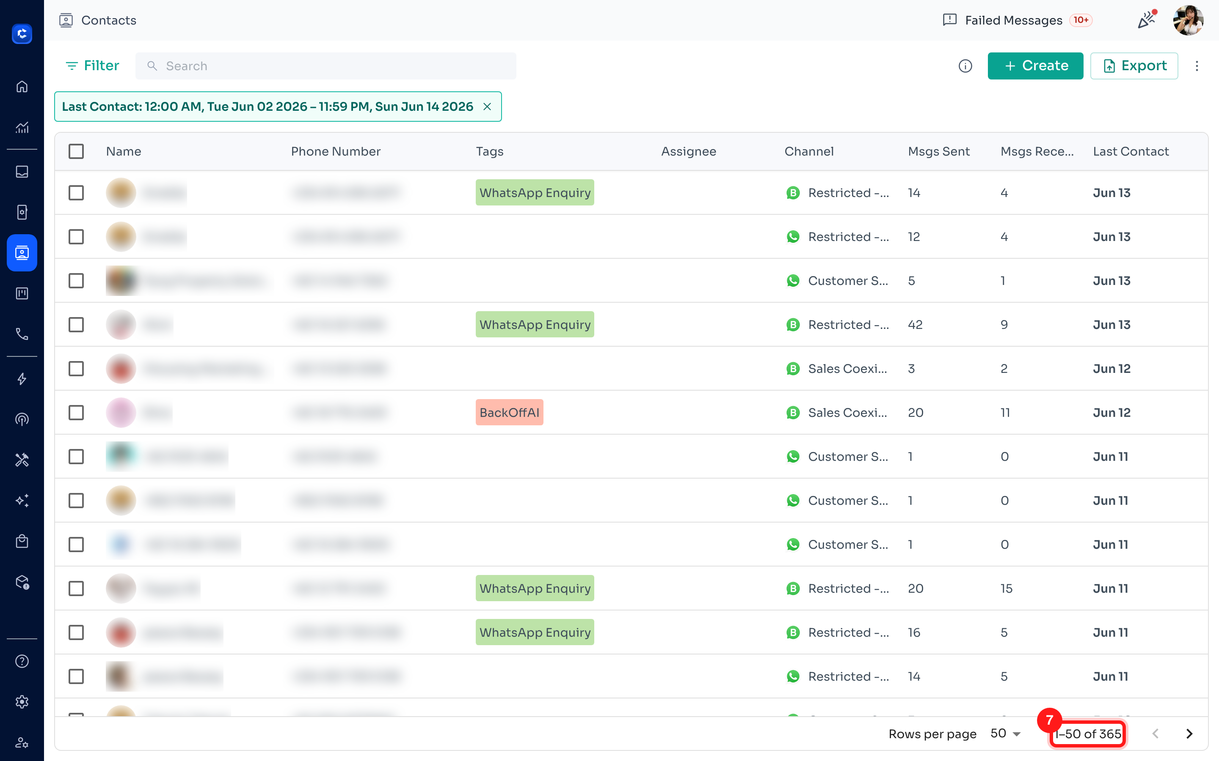Image resolution: width=1219 pixels, height=761 pixels.
Task: Open the inbox icon in sidebar
Action: pos(22,172)
